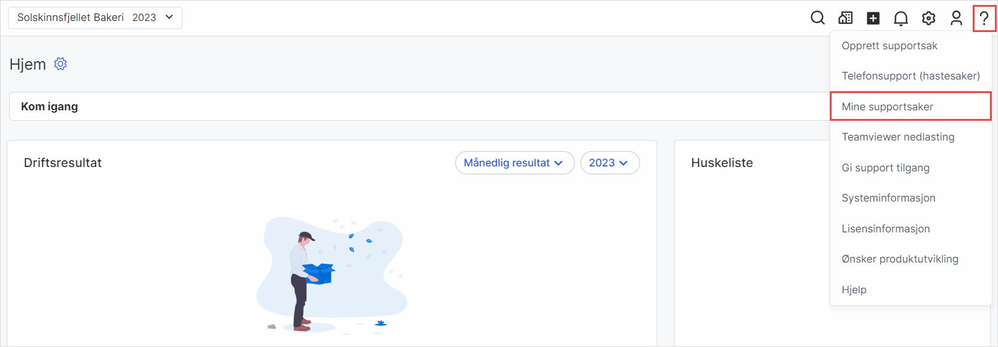Open Mine supportsaker
This screenshot has height=347, width=998.
tap(887, 107)
